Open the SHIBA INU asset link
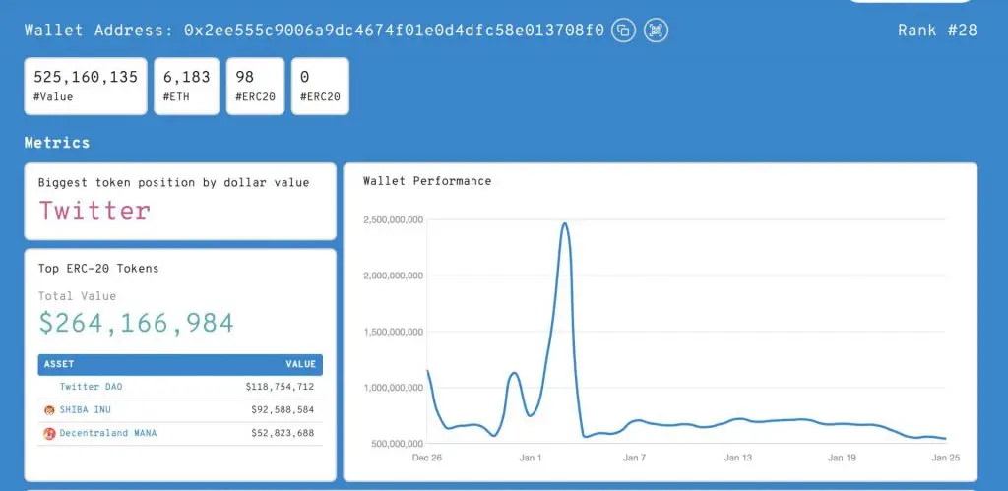 point(85,409)
